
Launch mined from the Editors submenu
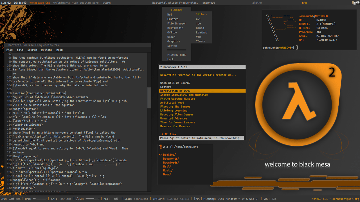tap(201, 28)
